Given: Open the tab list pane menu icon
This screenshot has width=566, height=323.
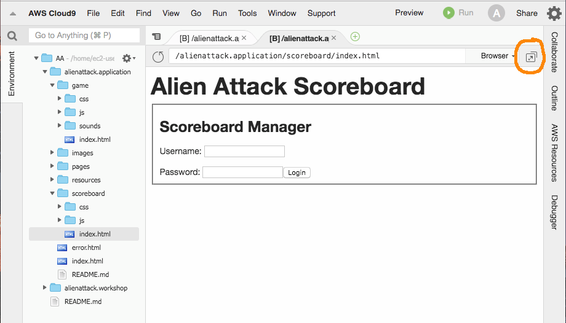Looking at the screenshot, I should (156, 36).
